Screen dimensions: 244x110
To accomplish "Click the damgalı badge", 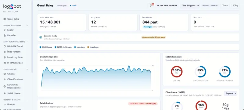I will click(x=148, y=27).
